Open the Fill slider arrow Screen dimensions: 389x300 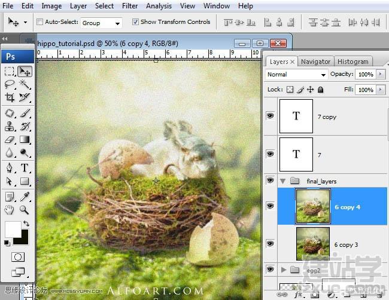coord(380,90)
